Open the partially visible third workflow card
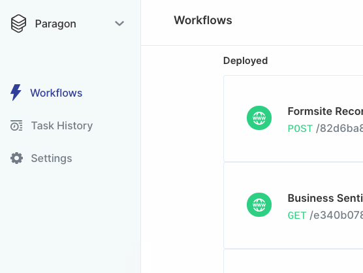This screenshot has height=273, width=363. pos(293,261)
